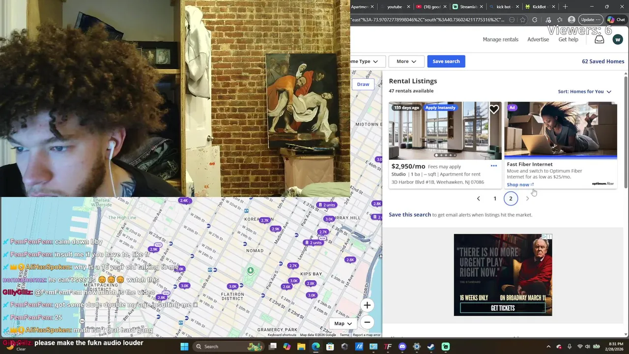Open a new browser tab with the plus

point(565,6)
